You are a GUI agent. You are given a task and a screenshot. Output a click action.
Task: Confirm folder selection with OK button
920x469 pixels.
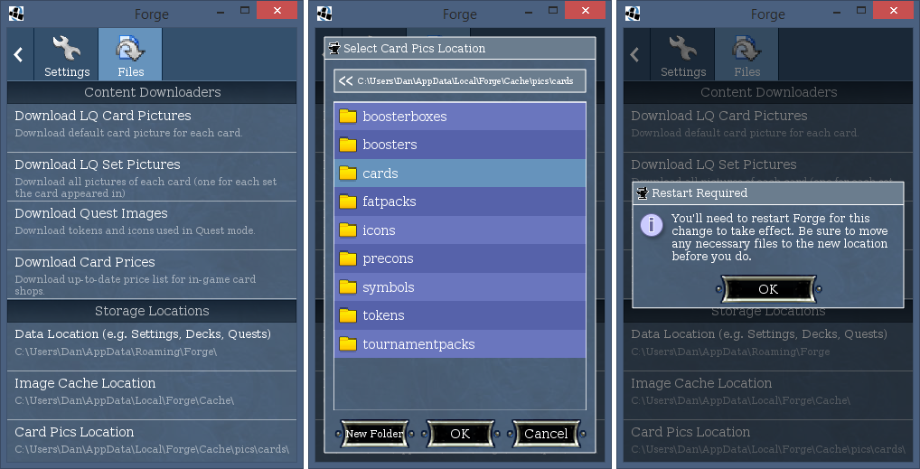click(460, 434)
